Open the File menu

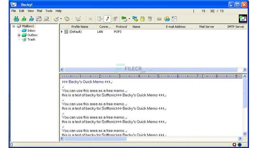pos(13,11)
